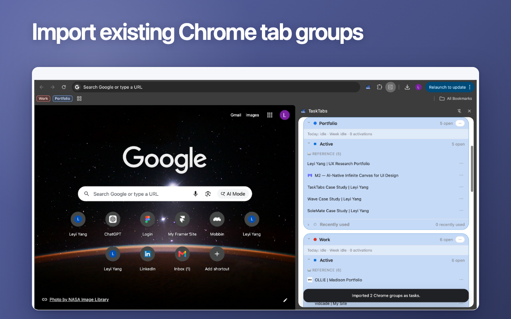Open options for TaskTabs Case Study row

[x=461, y=187]
